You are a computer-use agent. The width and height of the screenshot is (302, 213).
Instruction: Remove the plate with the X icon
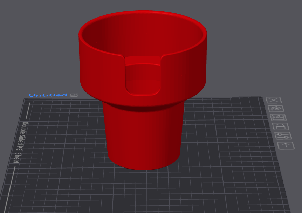274,100
